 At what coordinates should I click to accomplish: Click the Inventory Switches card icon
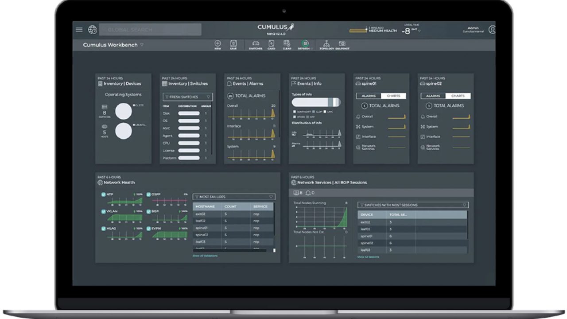[165, 83]
